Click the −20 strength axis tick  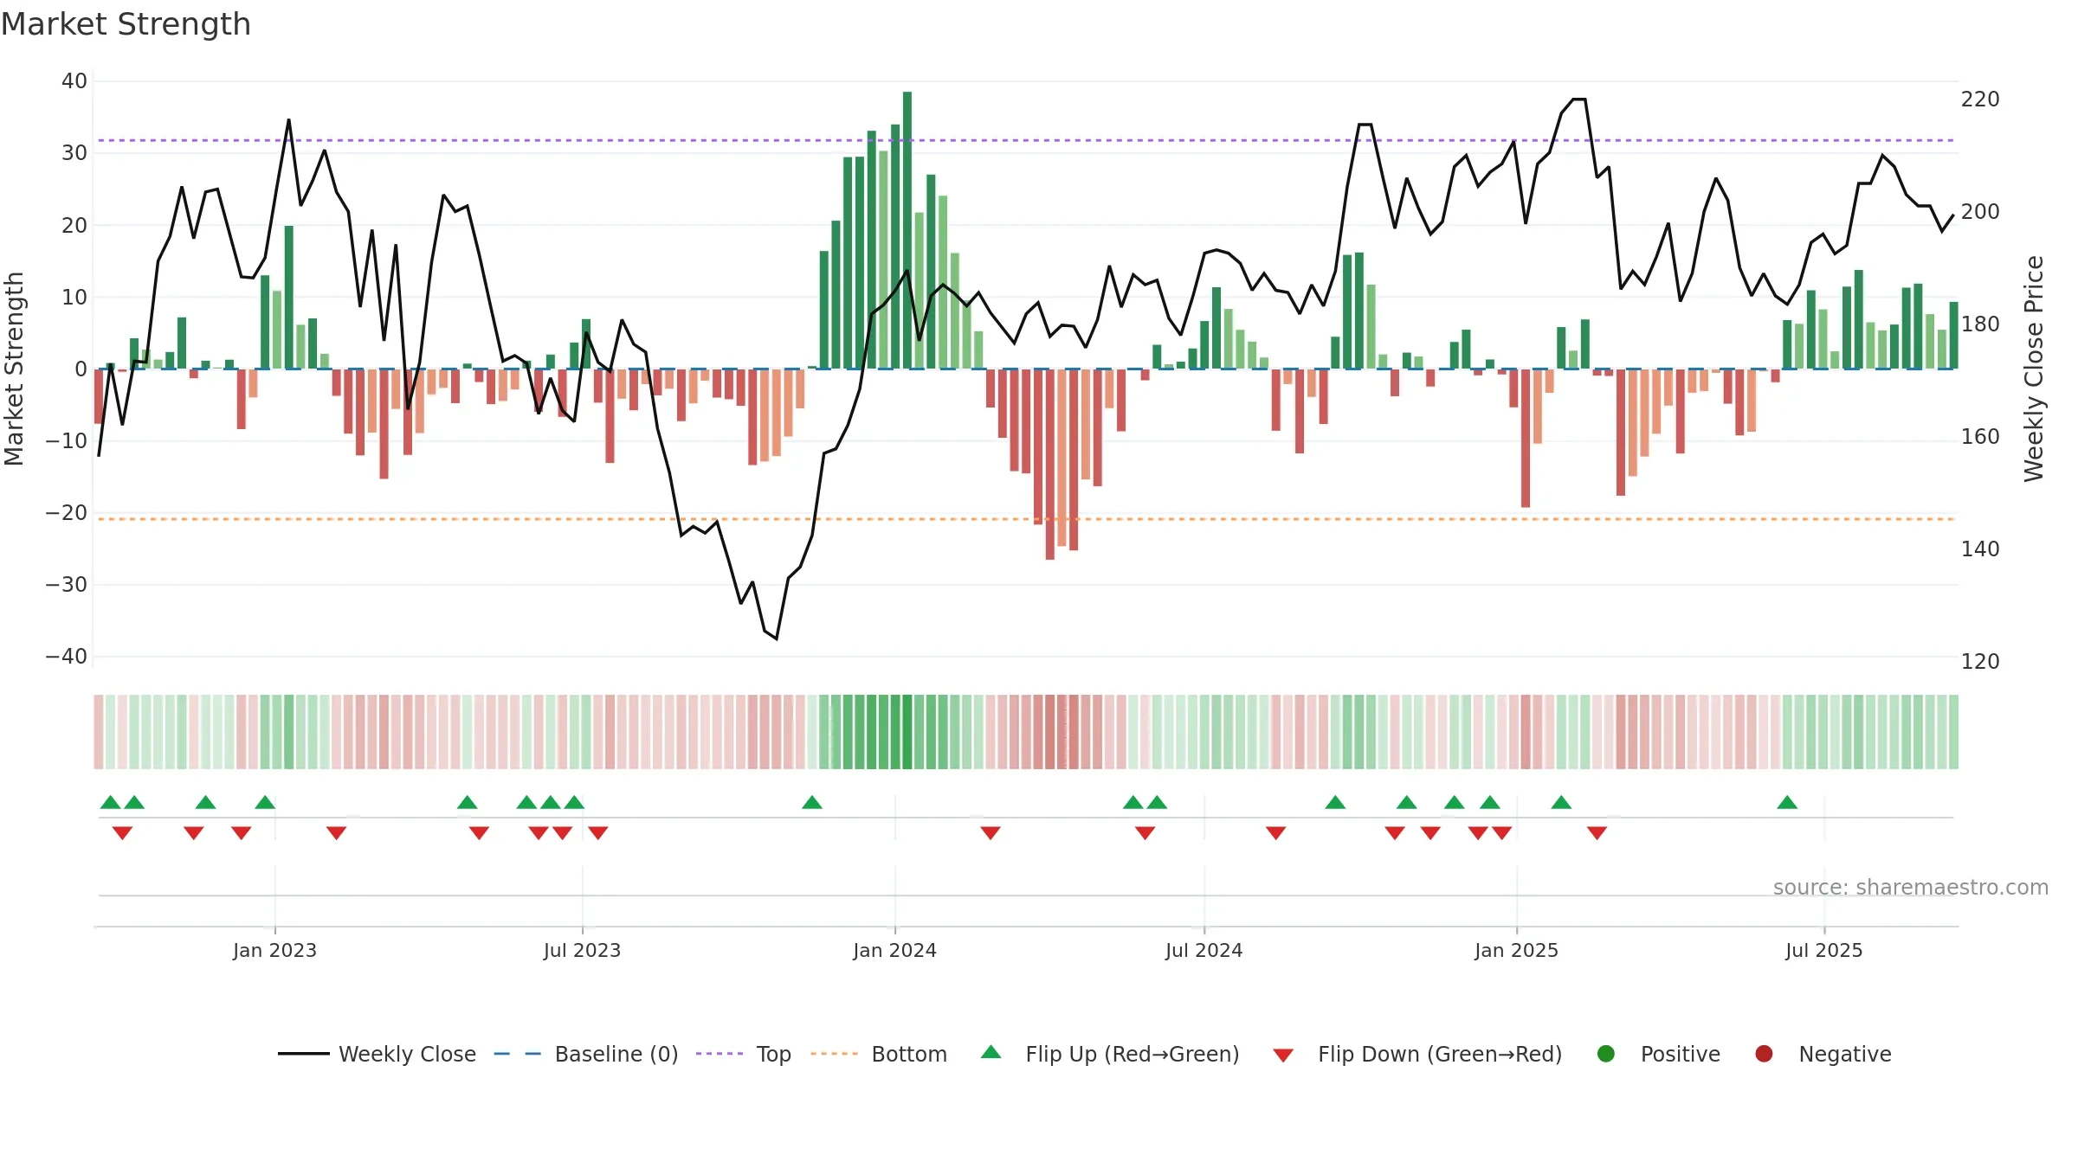click(67, 513)
